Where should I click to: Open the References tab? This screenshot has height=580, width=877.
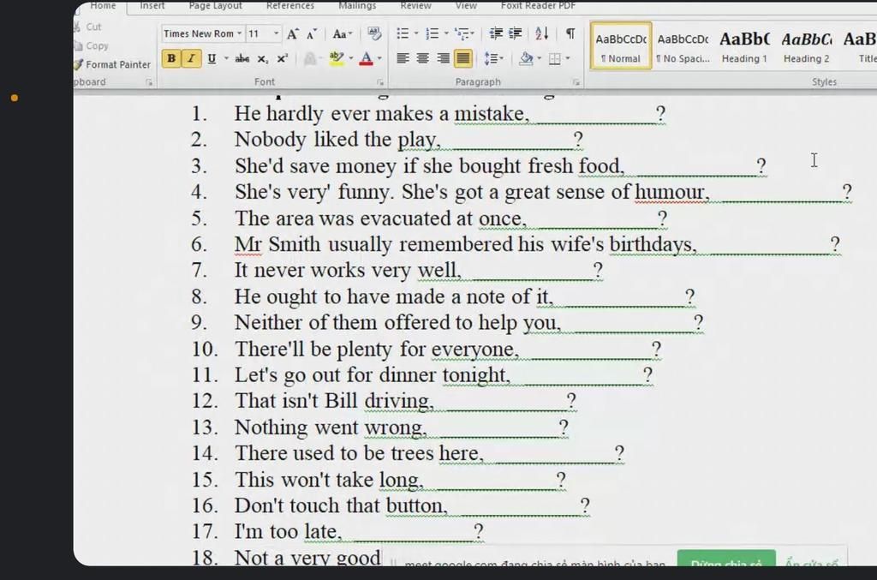290,6
